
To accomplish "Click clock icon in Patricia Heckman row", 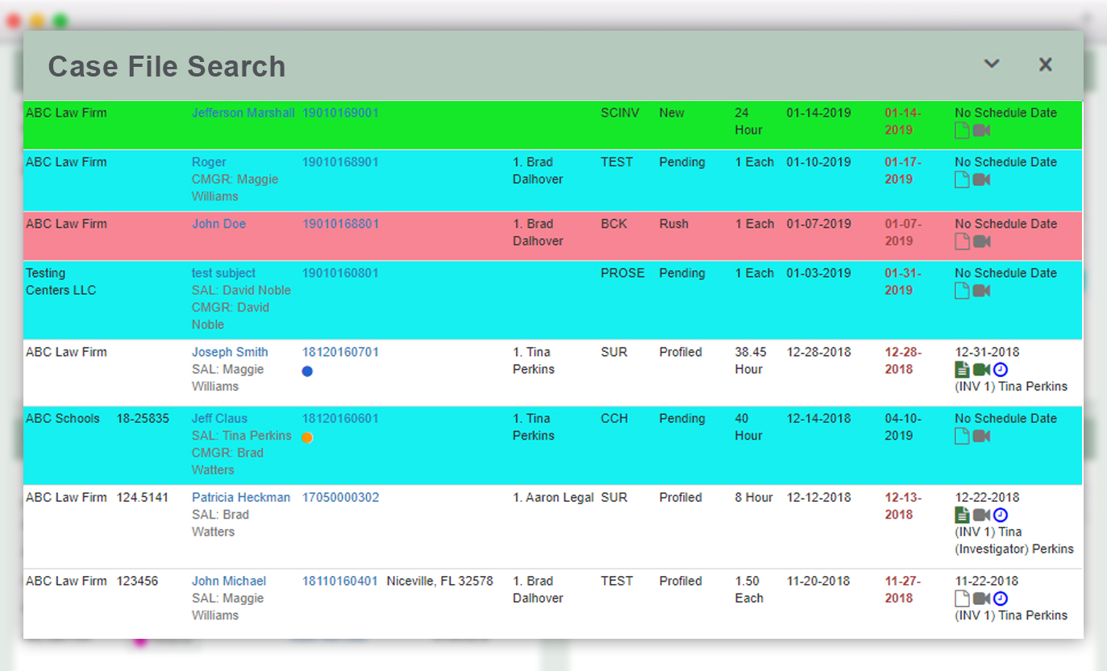I will click(1001, 515).
